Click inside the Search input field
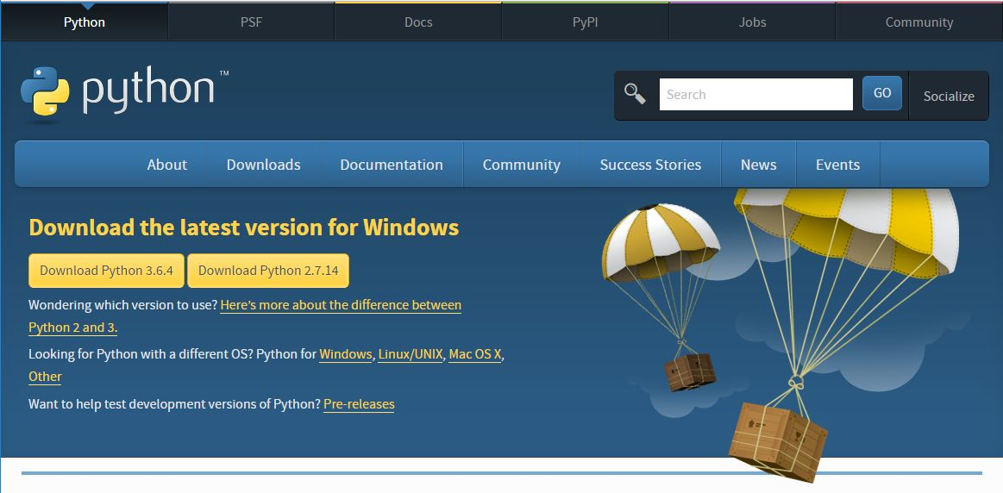The width and height of the screenshot is (1003, 493). (x=756, y=94)
